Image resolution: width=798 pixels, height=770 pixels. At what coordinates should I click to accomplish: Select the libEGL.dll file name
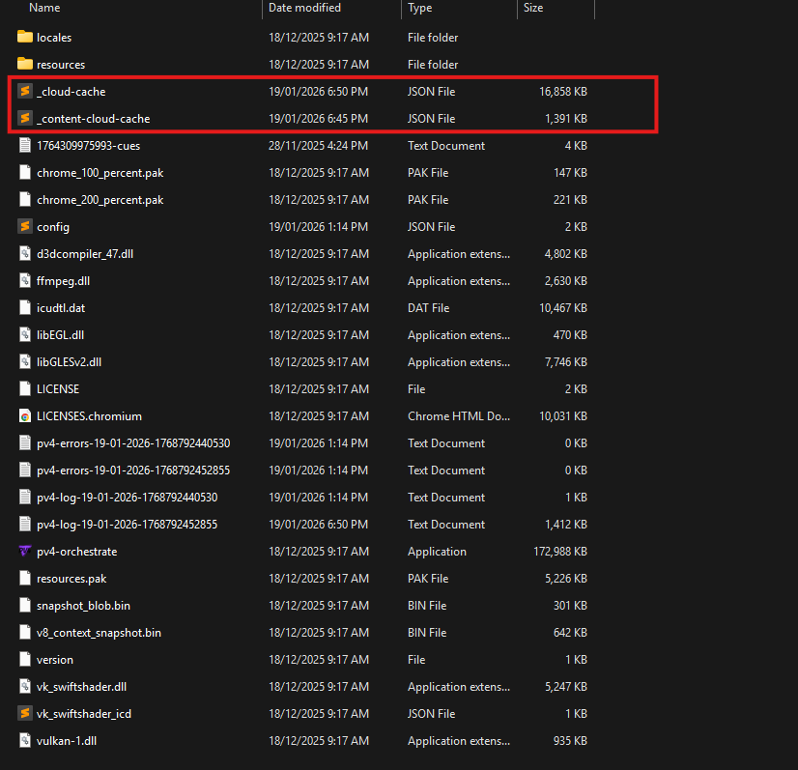click(60, 335)
